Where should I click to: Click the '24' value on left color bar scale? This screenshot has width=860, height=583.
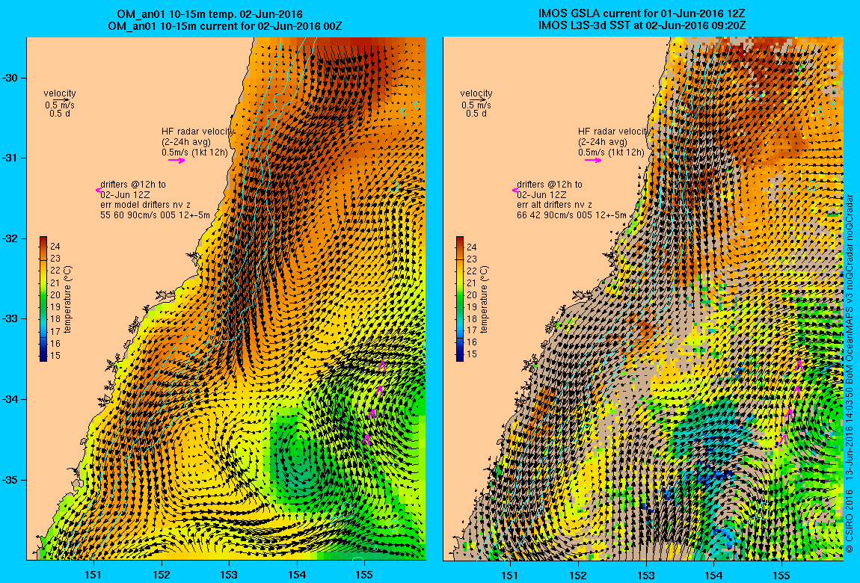55,247
